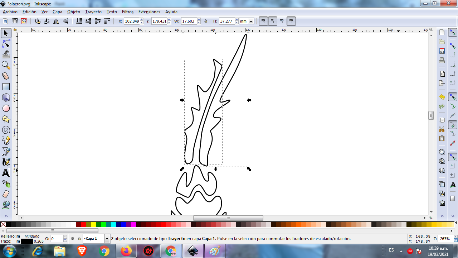Screen dimensions: 458x258
Task: Flip selection vertically
Action: [x=65, y=21]
